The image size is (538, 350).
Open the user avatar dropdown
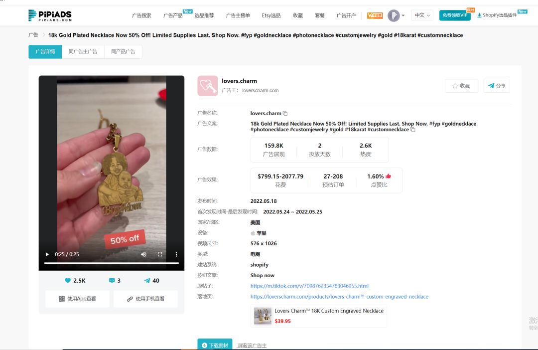(x=397, y=15)
